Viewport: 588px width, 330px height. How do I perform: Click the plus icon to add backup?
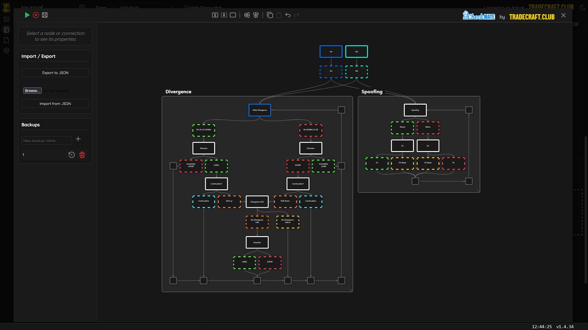coord(78,139)
